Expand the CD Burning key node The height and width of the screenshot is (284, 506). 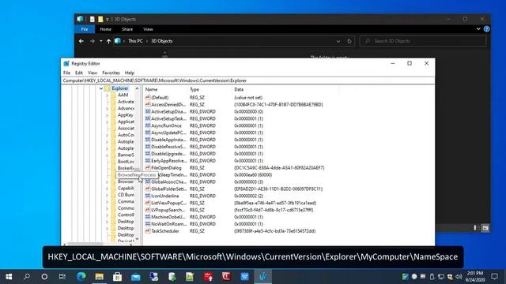pyautogui.click(x=107, y=195)
